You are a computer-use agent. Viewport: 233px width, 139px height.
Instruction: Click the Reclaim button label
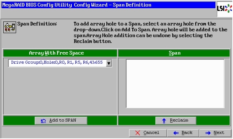[179, 120]
